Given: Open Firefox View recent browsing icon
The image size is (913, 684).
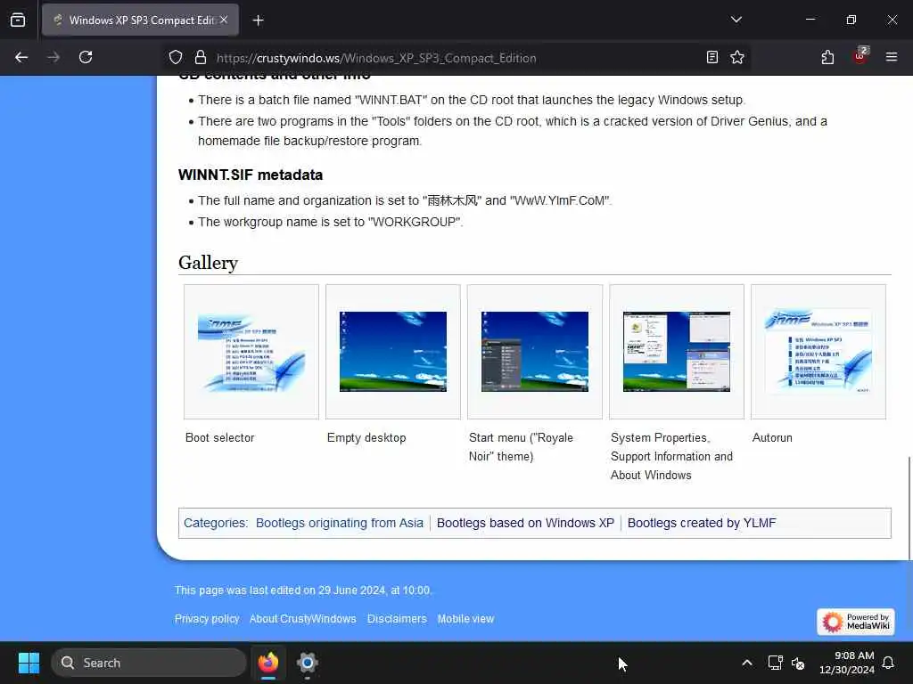Looking at the screenshot, I should (x=18, y=20).
